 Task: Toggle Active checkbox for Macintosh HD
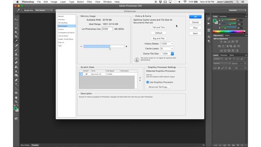pos(86,74)
